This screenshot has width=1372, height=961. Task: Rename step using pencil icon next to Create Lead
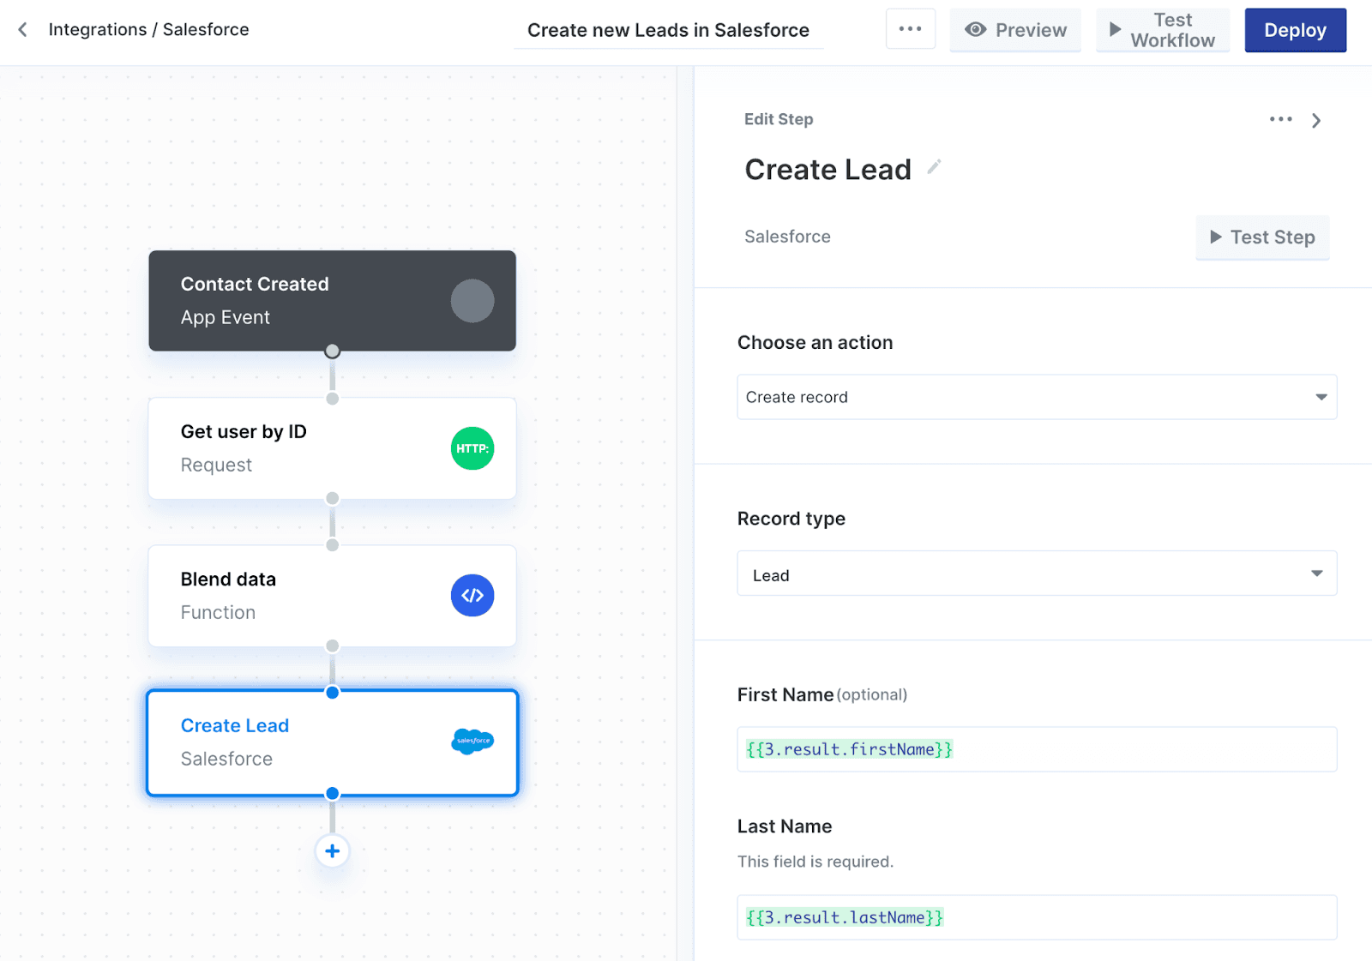pos(934,167)
